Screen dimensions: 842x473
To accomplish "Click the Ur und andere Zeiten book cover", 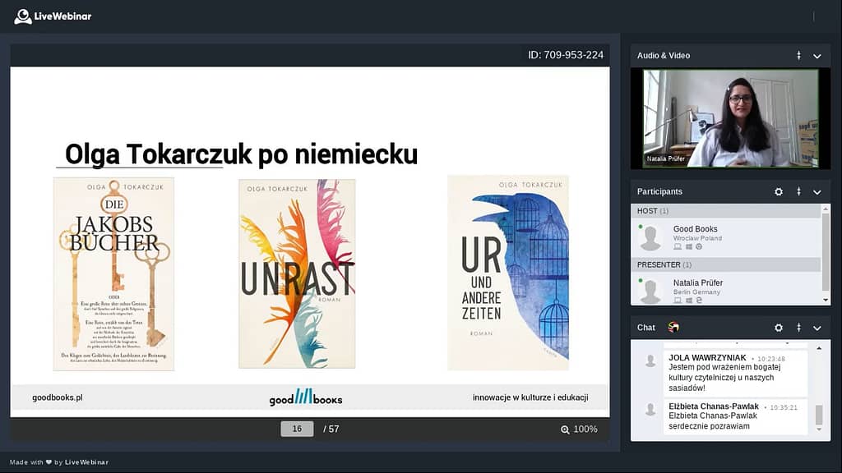I will (x=508, y=273).
